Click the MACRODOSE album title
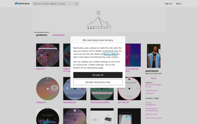This screenshot has height=124, width=198. pos(70,103)
